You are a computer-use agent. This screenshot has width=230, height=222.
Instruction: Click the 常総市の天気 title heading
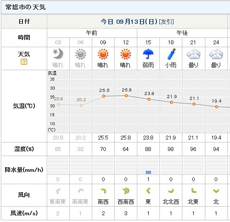pos(26,7)
